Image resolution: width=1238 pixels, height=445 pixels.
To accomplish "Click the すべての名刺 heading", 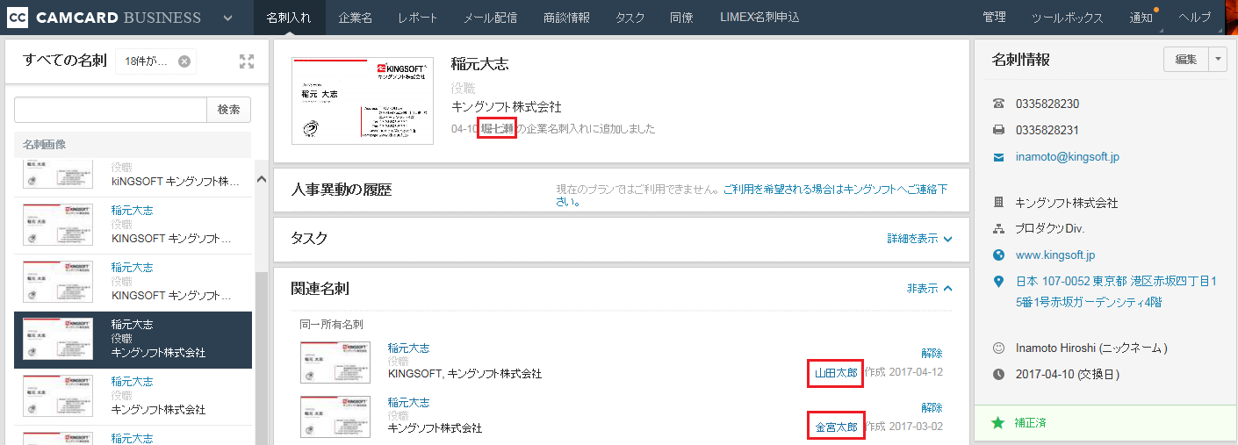I will pos(65,61).
